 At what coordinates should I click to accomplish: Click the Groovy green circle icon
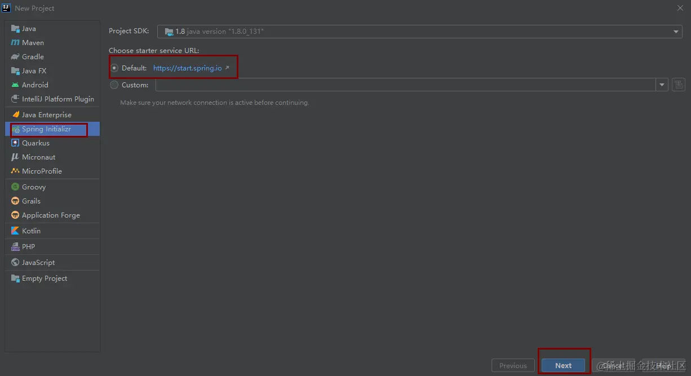pyautogui.click(x=15, y=187)
